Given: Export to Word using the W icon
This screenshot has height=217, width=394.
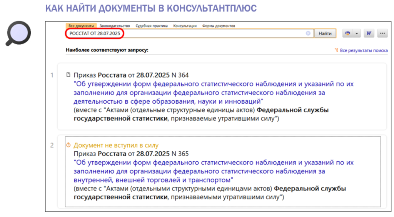Looking at the screenshot, I should coord(369,33).
